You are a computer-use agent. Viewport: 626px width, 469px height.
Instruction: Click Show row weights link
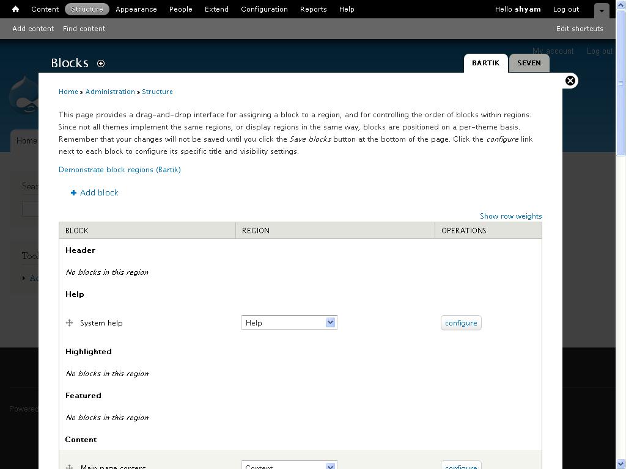[x=510, y=216]
